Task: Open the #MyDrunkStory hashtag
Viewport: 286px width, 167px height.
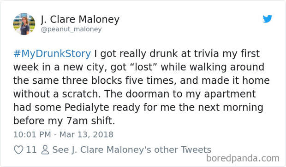Action: coord(52,53)
